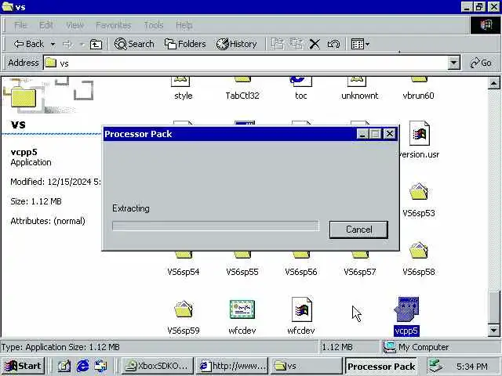Image resolution: width=502 pixels, height=376 pixels.
Task: Select the wfcdev Windows document icon
Action: [x=301, y=309]
